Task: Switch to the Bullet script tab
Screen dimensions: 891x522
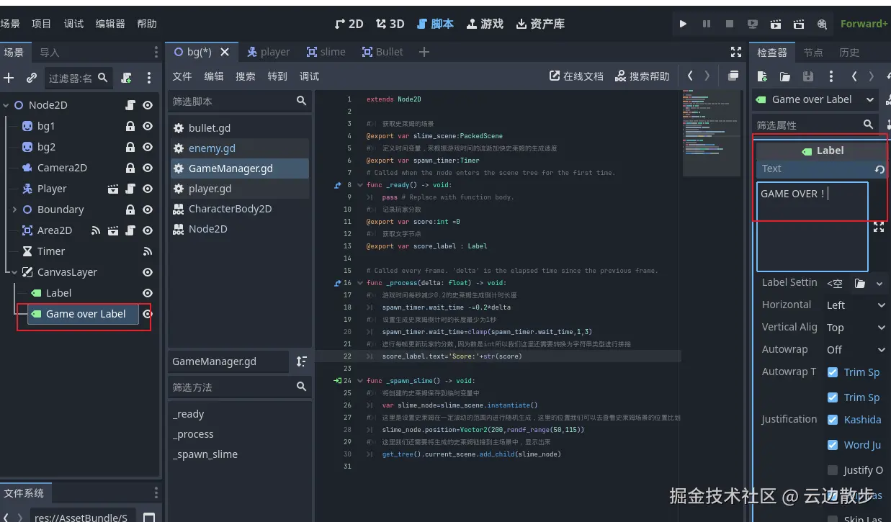Action: [x=382, y=52]
